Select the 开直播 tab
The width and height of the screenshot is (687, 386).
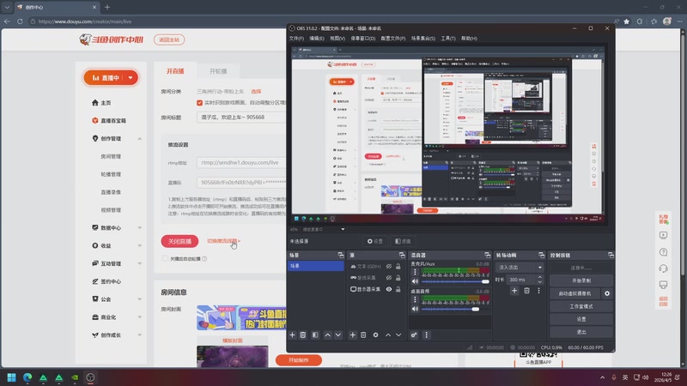click(x=175, y=71)
